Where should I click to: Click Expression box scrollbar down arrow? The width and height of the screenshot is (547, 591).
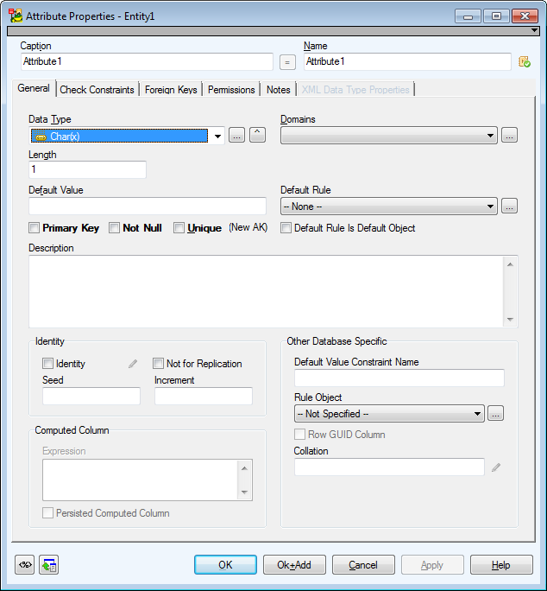pyautogui.click(x=245, y=492)
